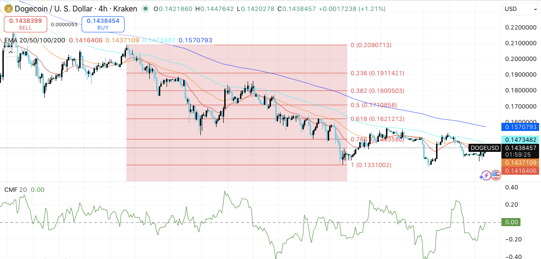Click the SELL 0.1438399 button
The height and width of the screenshot is (259, 541).
pos(25,24)
